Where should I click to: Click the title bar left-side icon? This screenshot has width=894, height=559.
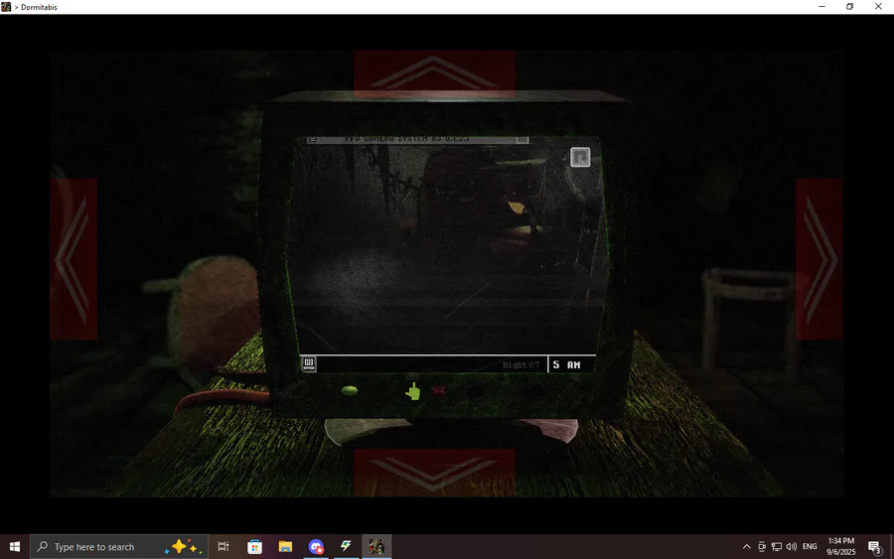pyautogui.click(x=313, y=140)
